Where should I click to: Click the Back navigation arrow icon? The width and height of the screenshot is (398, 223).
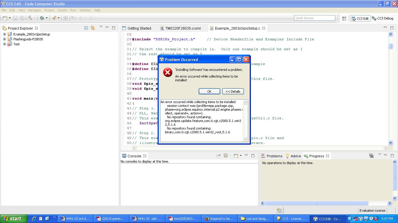tap(81, 18)
